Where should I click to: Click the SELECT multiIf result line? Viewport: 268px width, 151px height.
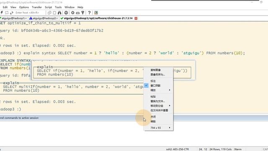click(x=73, y=87)
